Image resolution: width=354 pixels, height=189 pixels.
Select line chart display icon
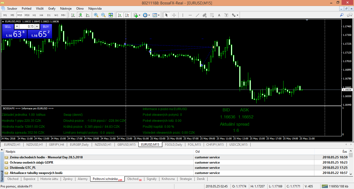point(88,15)
